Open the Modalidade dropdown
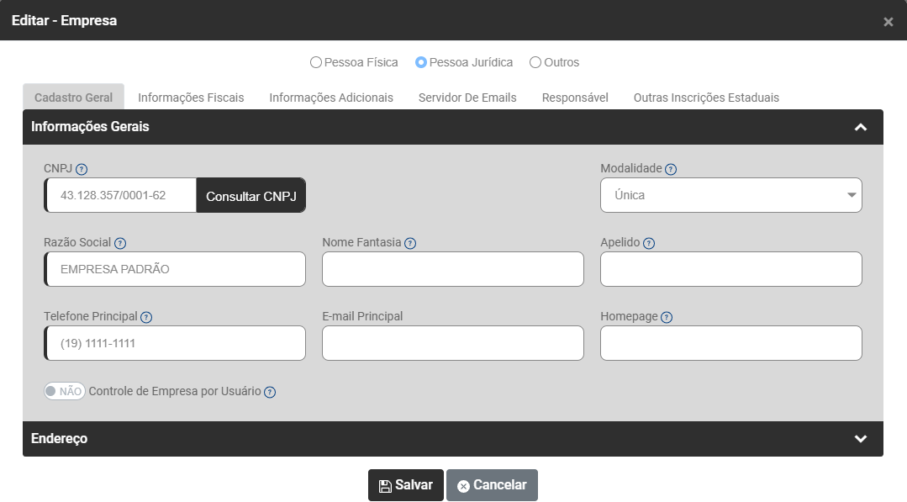Screen dimensions: 907x502 tap(730, 195)
